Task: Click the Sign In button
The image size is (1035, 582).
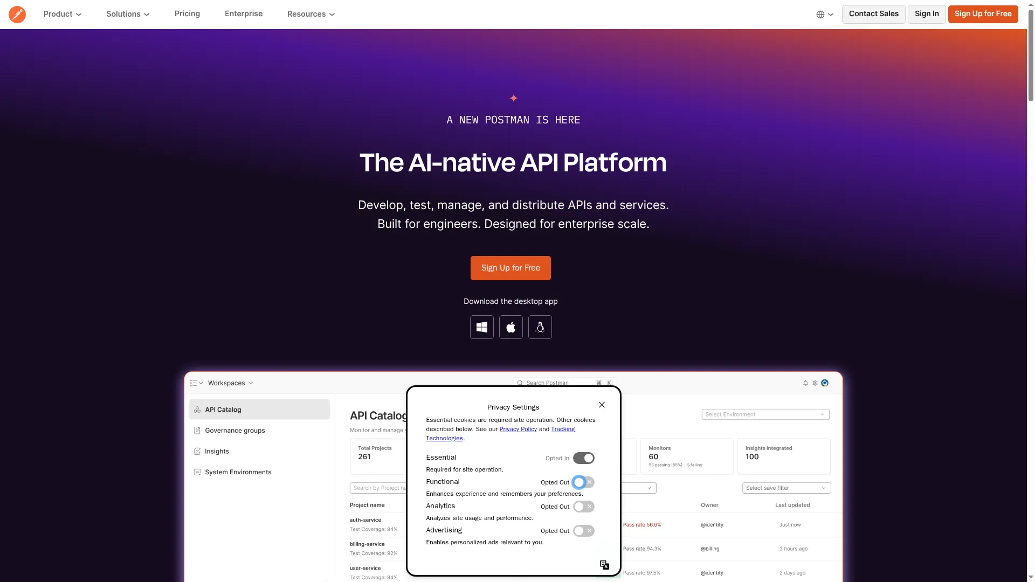Action: pyautogui.click(x=927, y=14)
